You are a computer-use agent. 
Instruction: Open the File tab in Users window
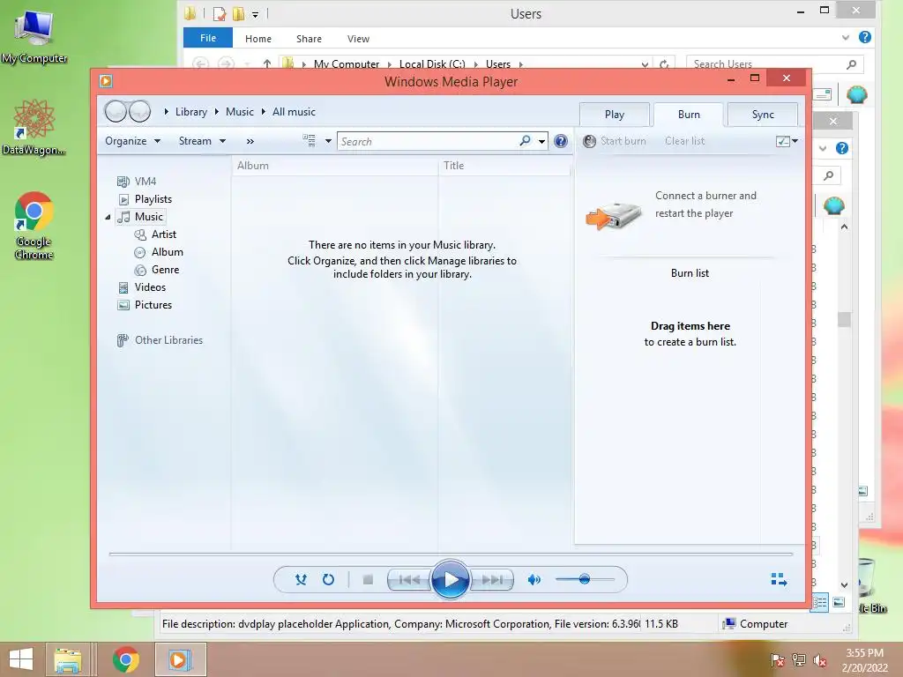[x=208, y=38]
